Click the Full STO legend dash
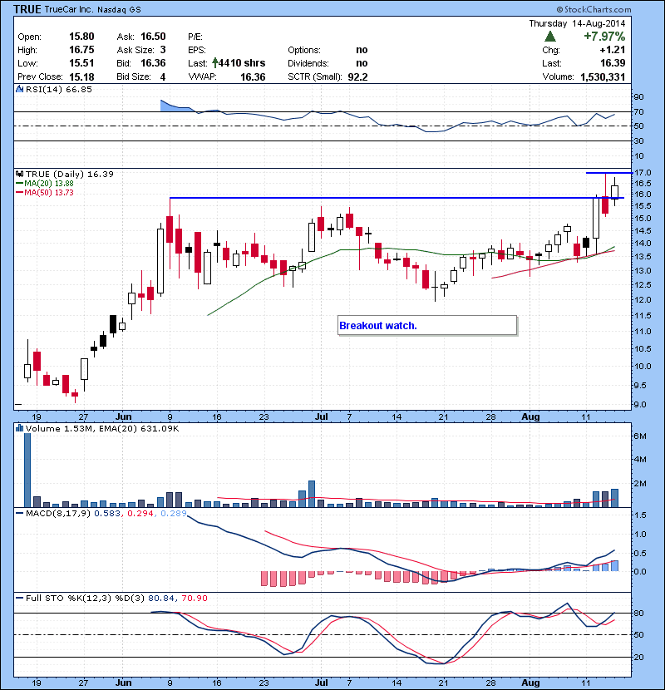 click(19, 598)
